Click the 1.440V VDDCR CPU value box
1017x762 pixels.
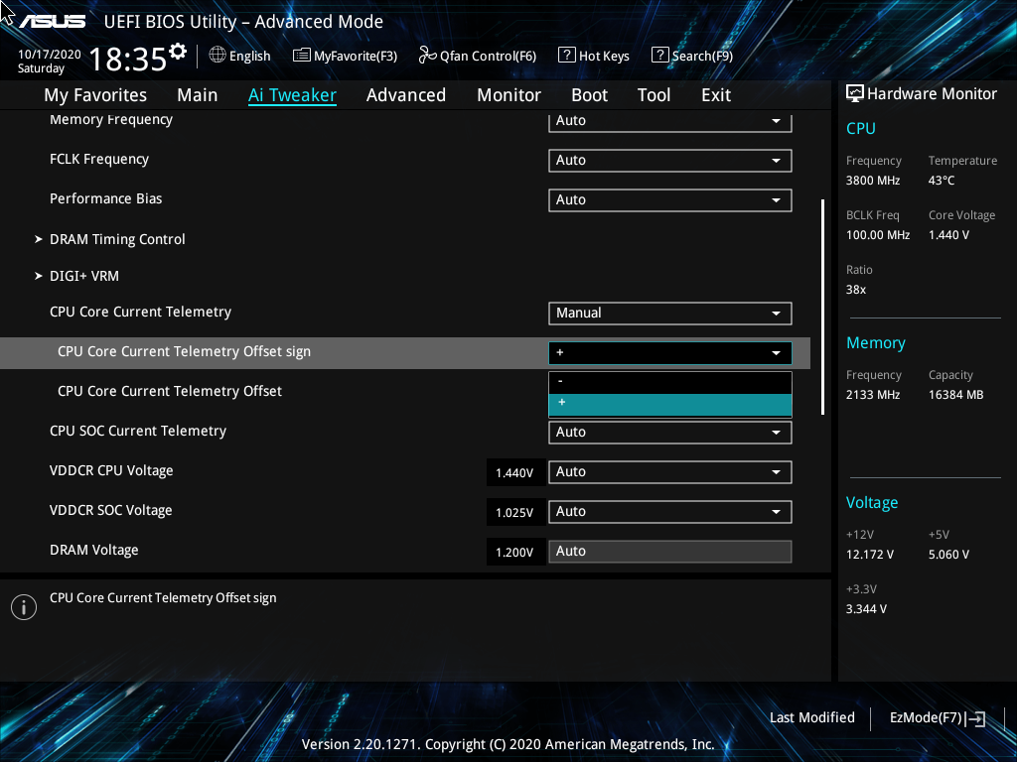(x=515, y=472)
